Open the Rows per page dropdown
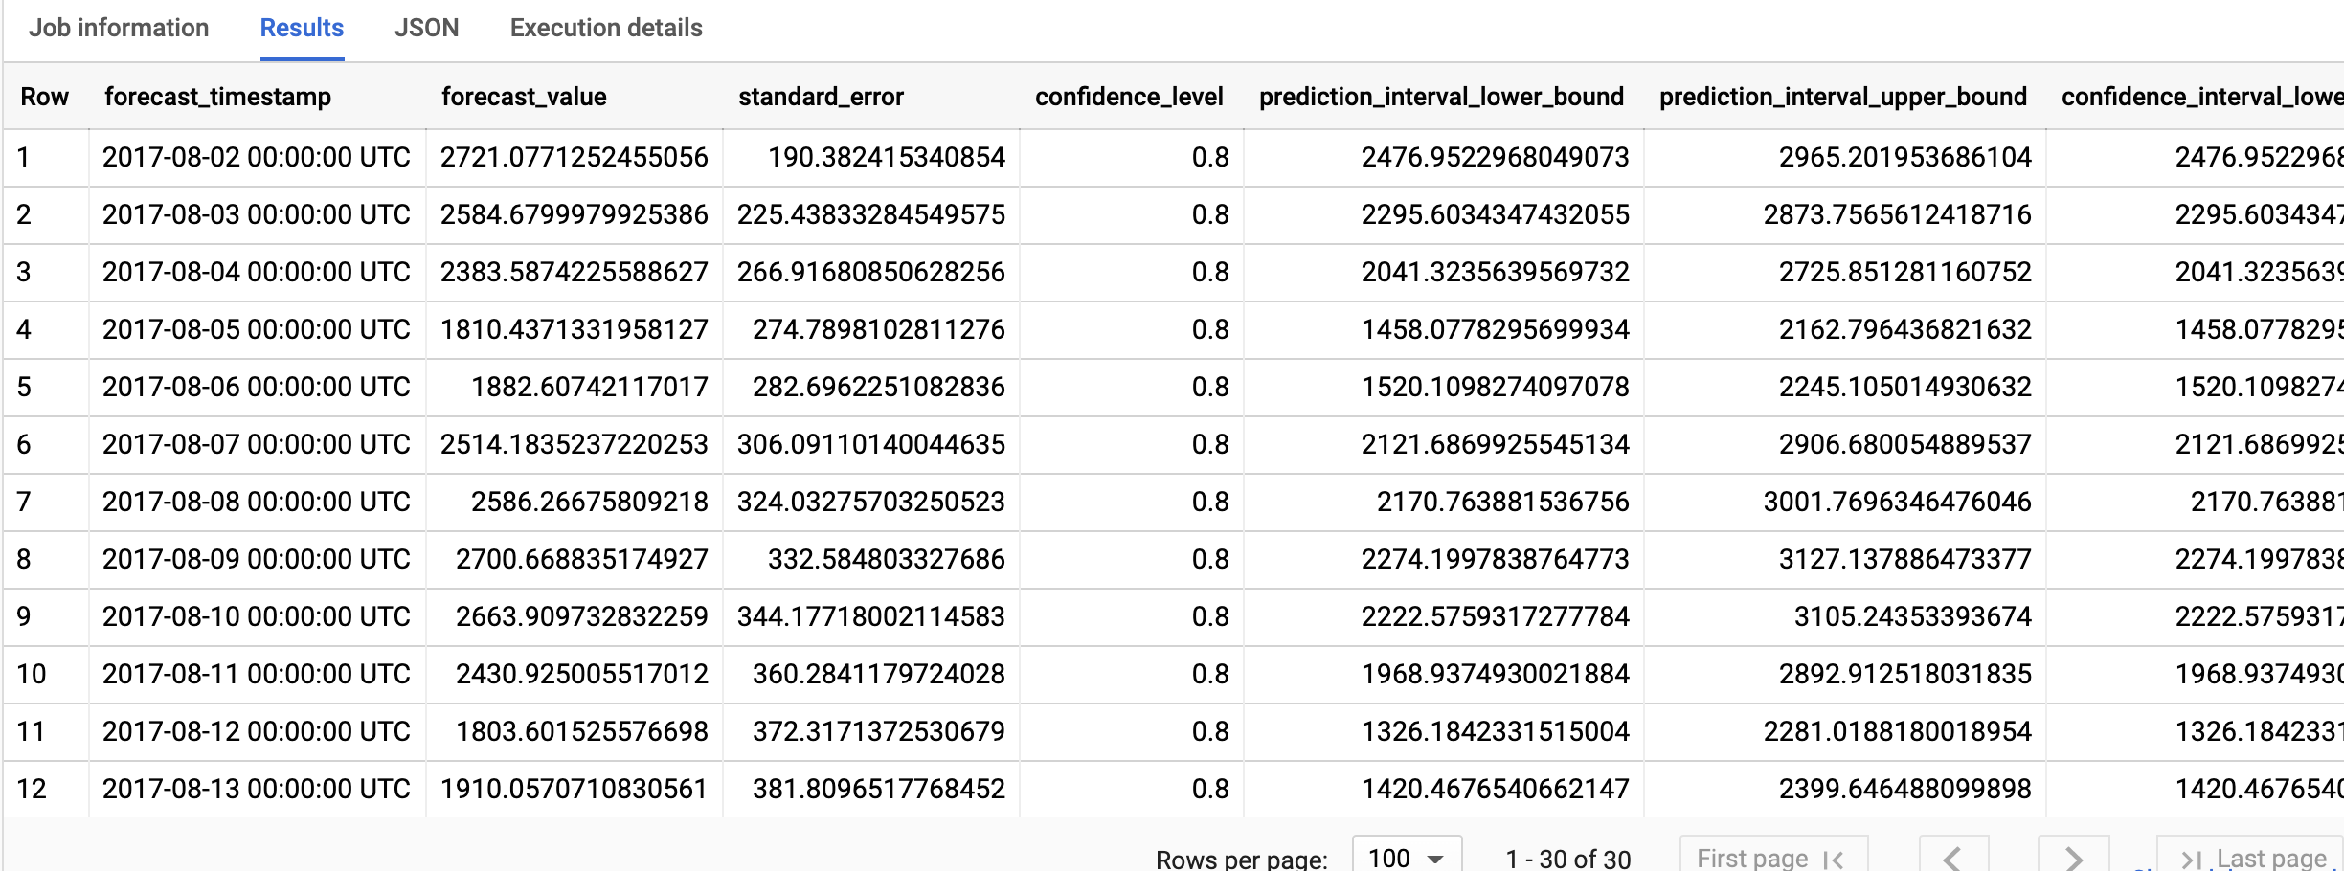The width and height of the screenshot is (2344, 871). 1404,855
